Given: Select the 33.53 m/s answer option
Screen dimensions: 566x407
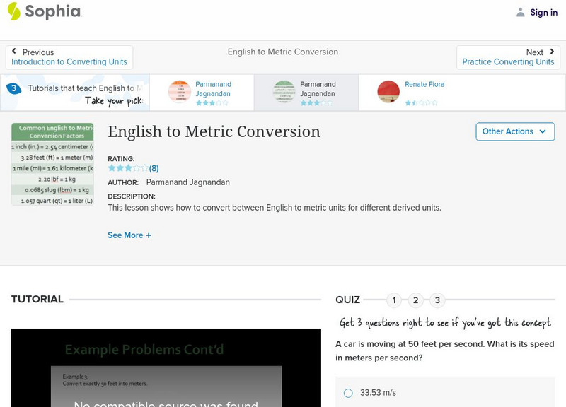Looking at the screenshot, I should [x=348, y=393].
